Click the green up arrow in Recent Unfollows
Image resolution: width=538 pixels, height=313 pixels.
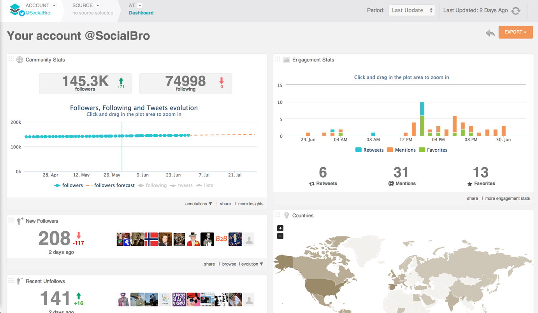point(79,296)
